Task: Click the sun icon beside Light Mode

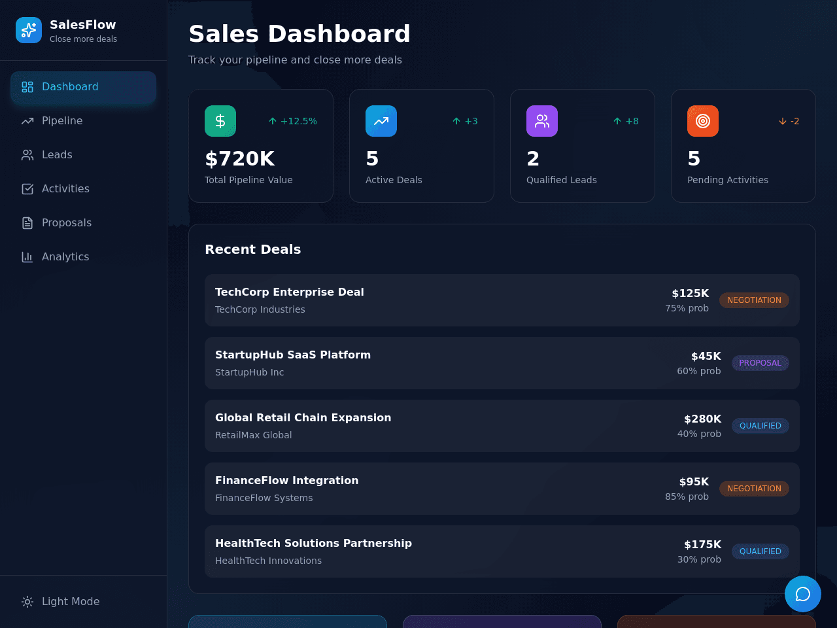Action: (27, 602)
